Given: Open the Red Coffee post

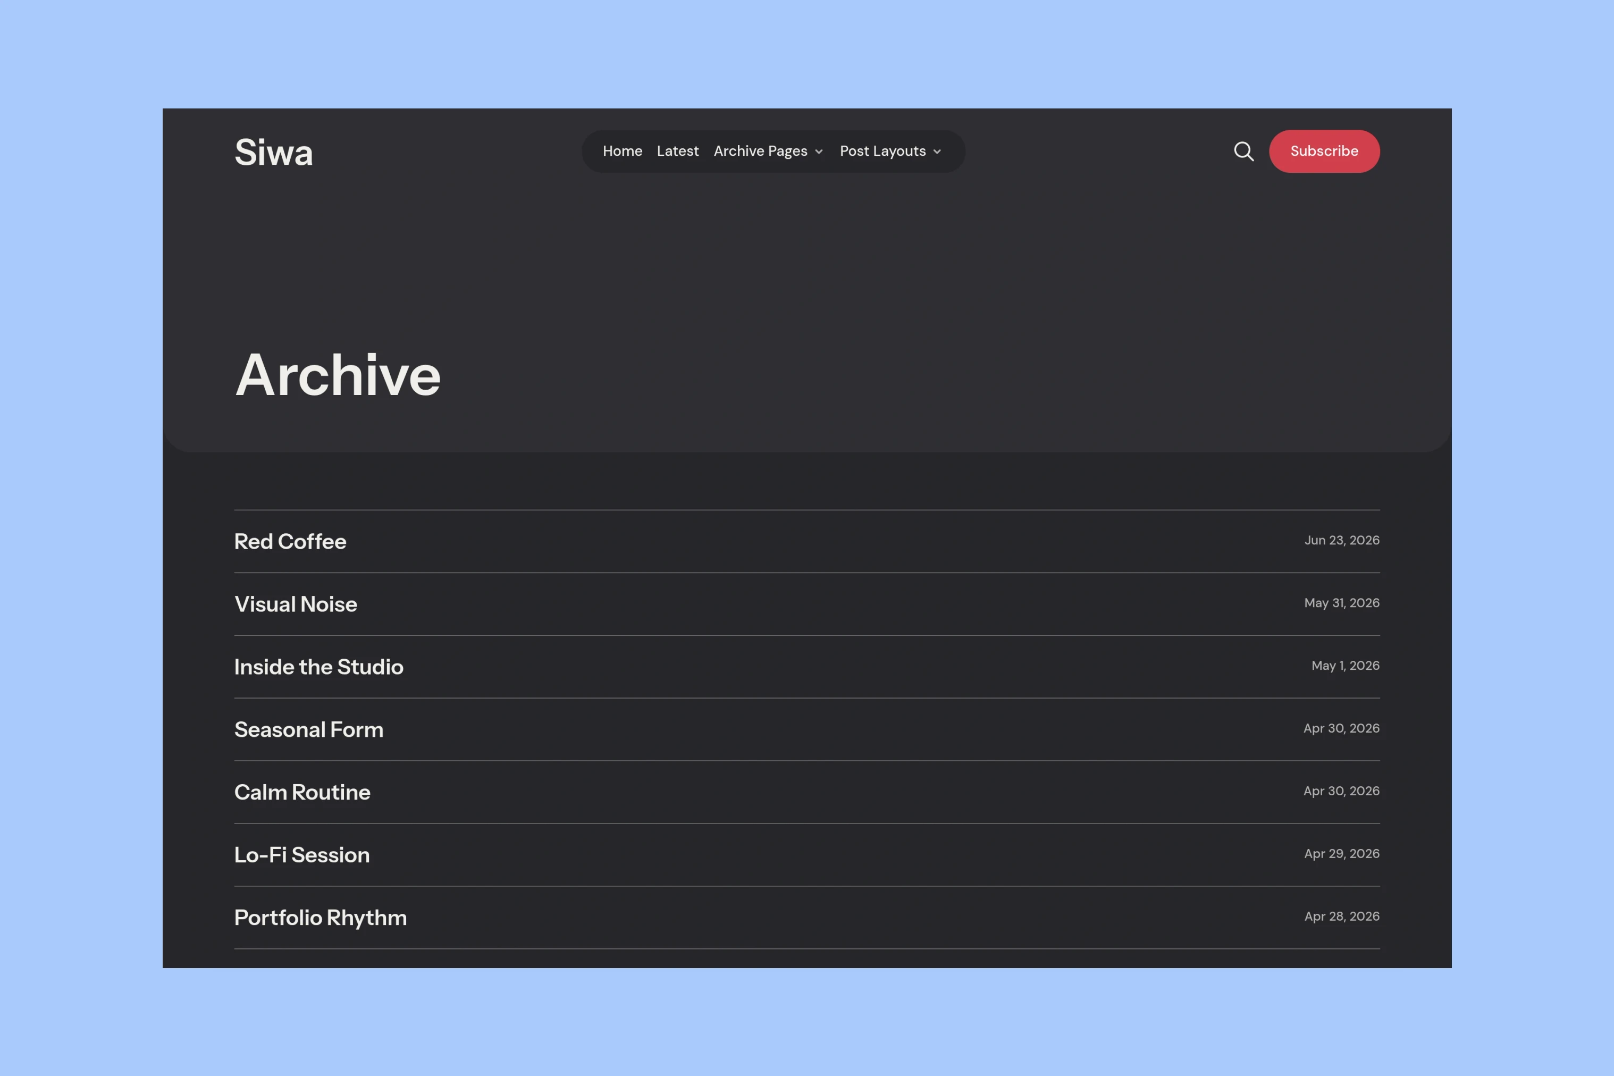Looking at the screenshot, I should pyautogui.click(x=290, y=541).
